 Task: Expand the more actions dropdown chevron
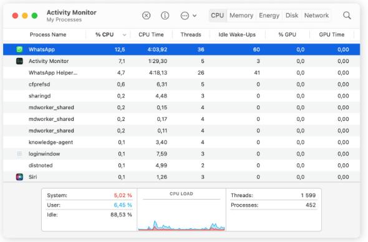[195, 16]
